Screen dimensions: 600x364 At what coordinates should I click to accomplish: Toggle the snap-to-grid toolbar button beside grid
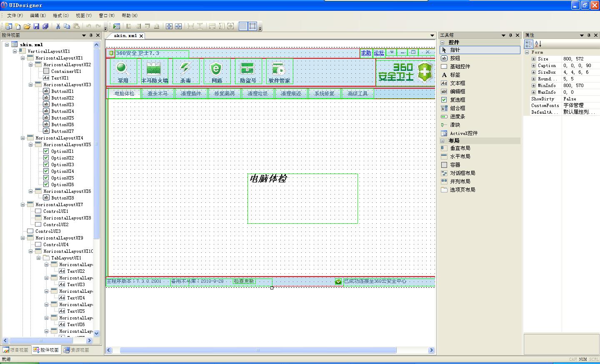click(x=252, y=26)
